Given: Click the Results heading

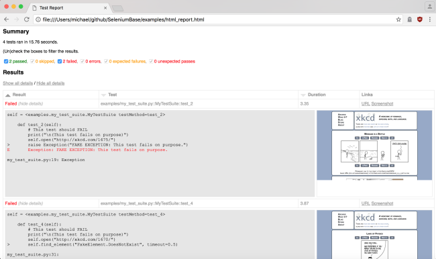Looking at the screenshot, I should 13,72.
